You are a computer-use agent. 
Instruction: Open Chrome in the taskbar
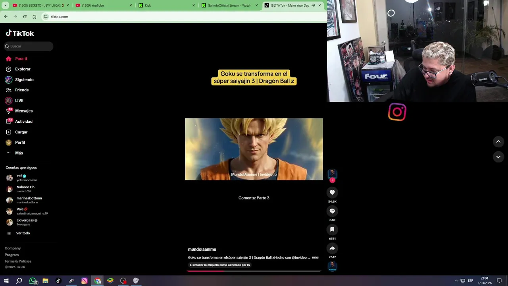click(98, 281)
